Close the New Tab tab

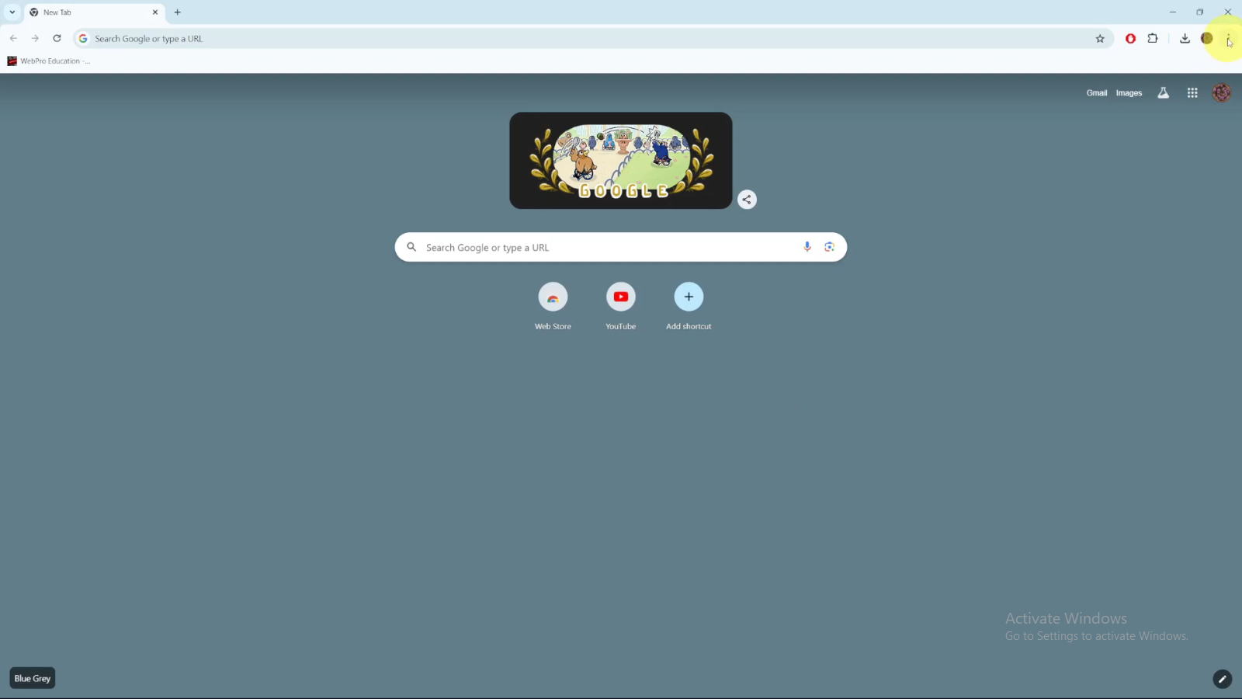pos(155,12)
